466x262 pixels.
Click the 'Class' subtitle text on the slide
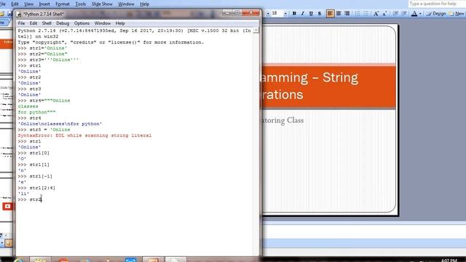[x=295, y=120]
